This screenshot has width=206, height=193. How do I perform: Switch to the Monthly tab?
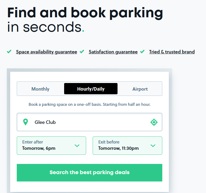[40, 89]
